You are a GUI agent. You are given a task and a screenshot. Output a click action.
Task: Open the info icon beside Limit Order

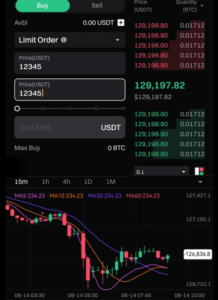point(64,40)
